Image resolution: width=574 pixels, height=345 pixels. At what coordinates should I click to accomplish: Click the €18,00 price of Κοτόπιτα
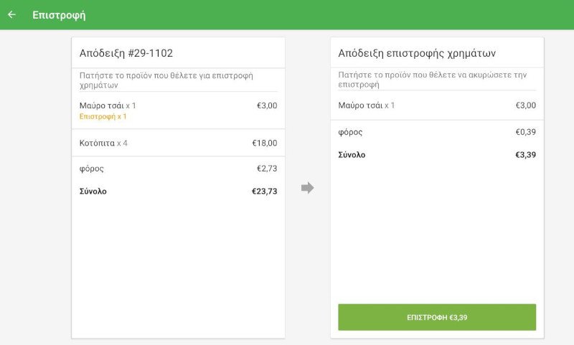[x=264, y=143]
